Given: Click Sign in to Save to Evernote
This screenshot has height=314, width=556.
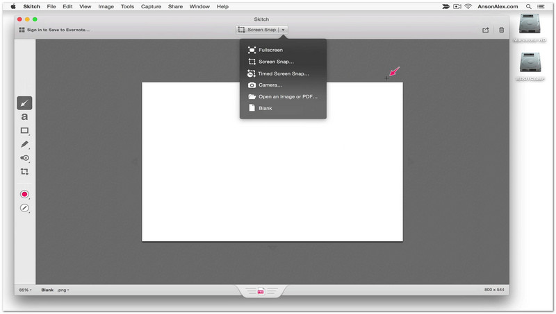Looking at the screenshot, I should pos(58,30).
